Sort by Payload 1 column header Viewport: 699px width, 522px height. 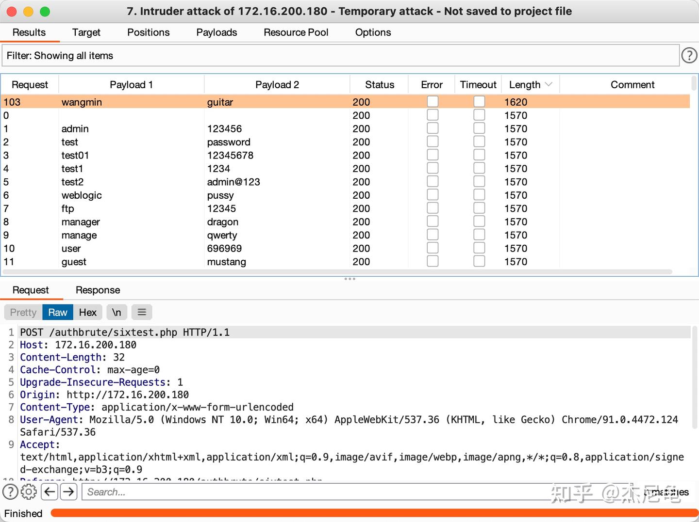click(x=131, y=84)
